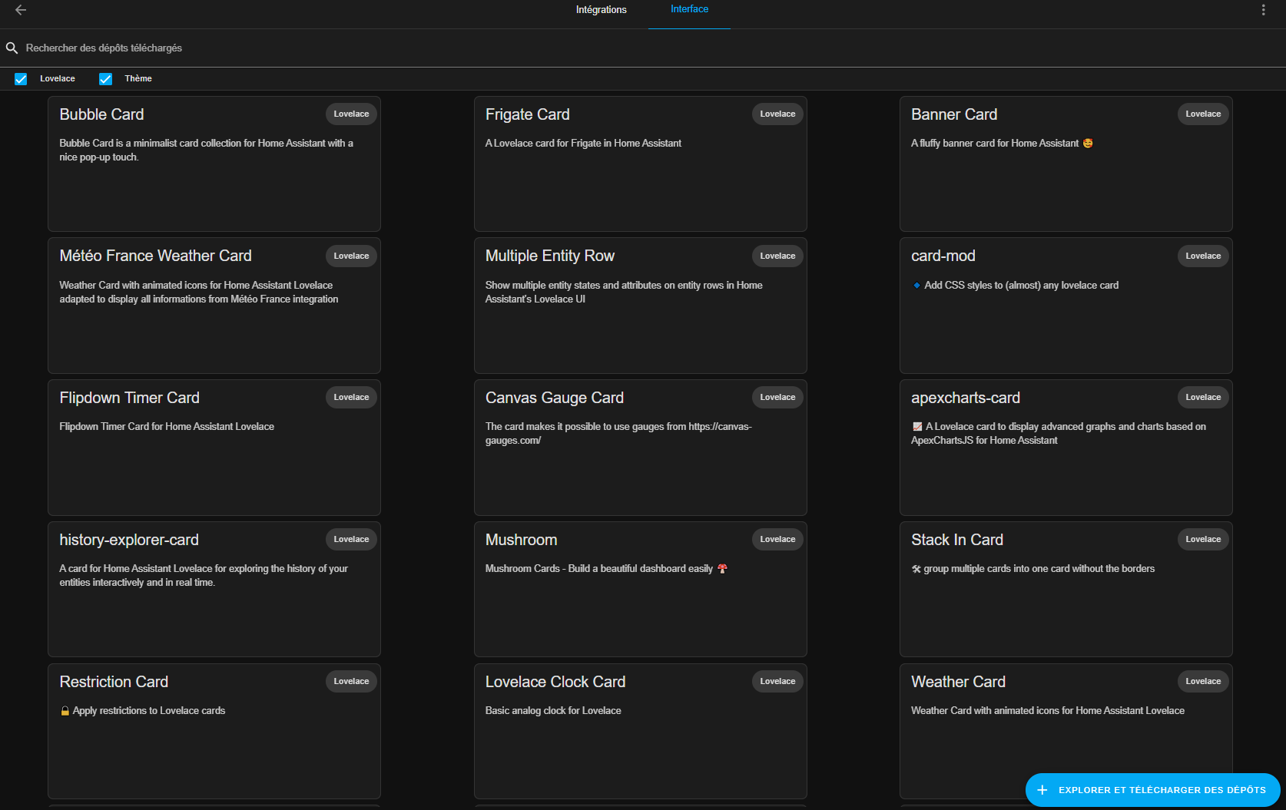Click the Lovelace badge on Mushroom card
The image size is (1286, 810).
click(777, 539)
